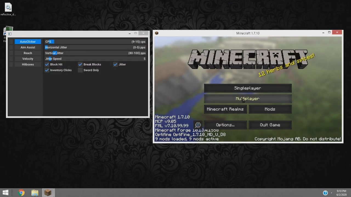Uncheck the Inventory Clicks checkbox
This screenshot has width=351, height=197.
pyautogui.click(x=47, y=70)
